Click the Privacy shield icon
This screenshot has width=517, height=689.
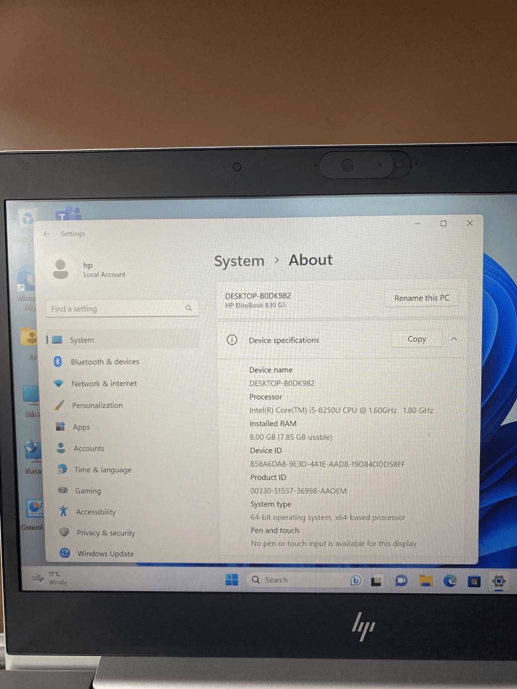[64, 532]
